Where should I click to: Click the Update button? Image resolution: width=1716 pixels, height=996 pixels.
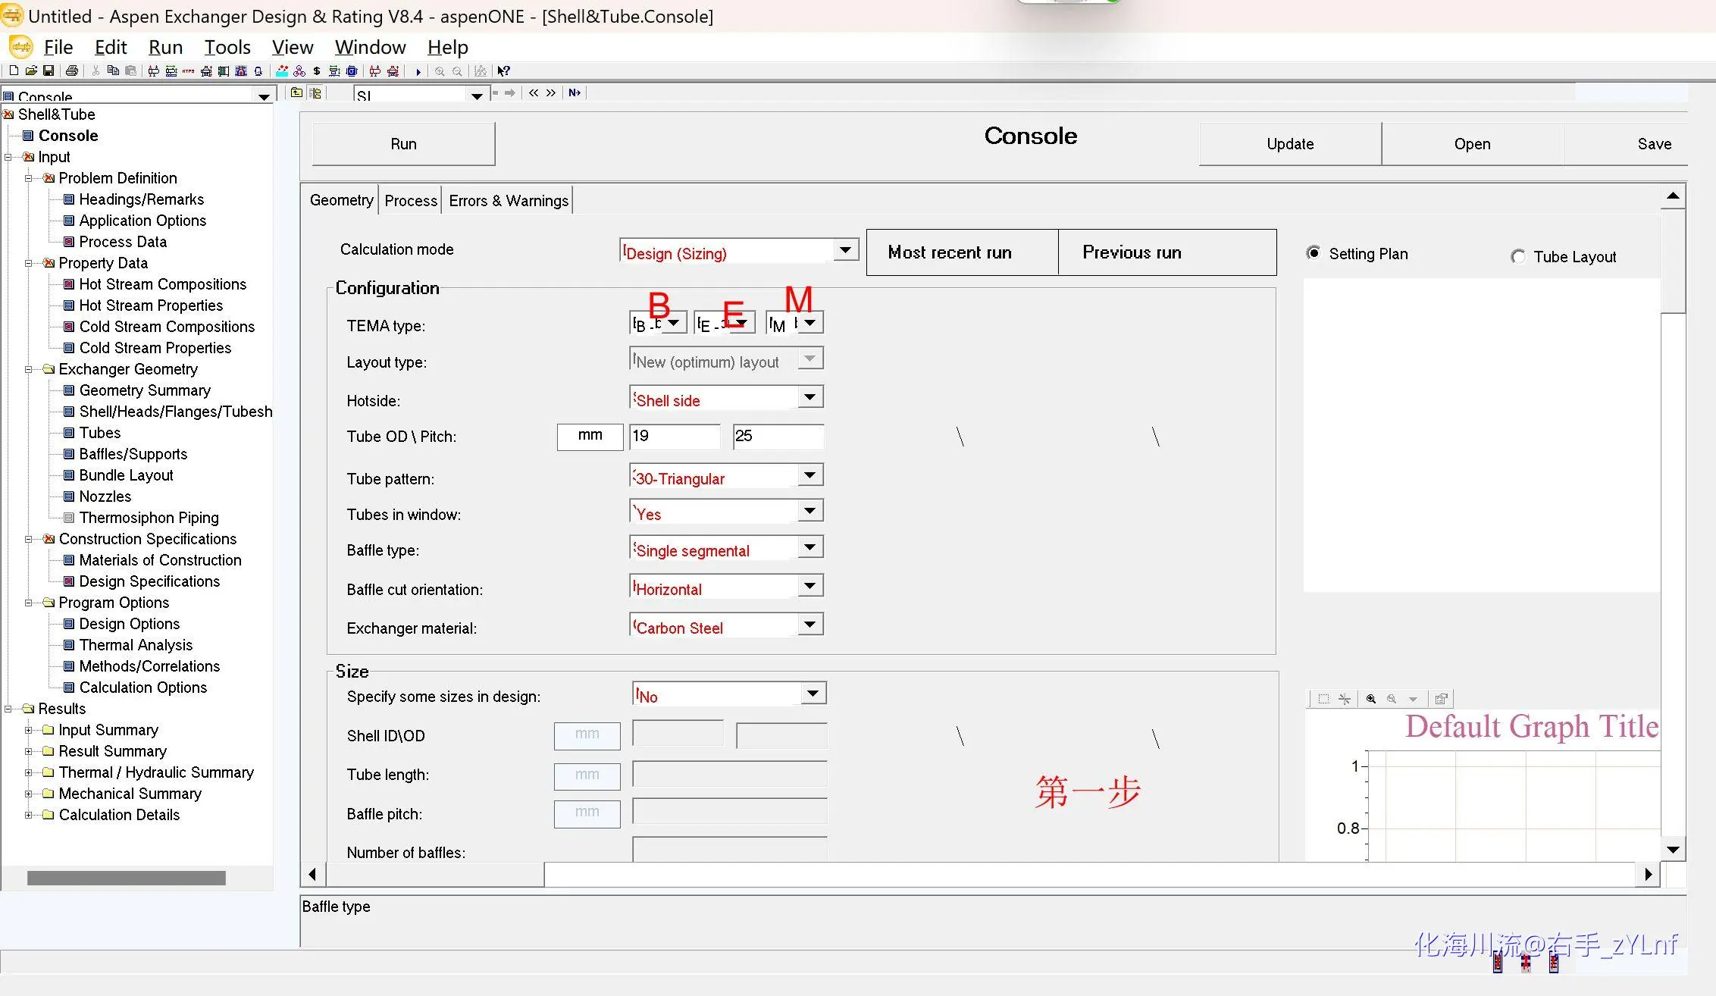click(x=1290, y=144)
